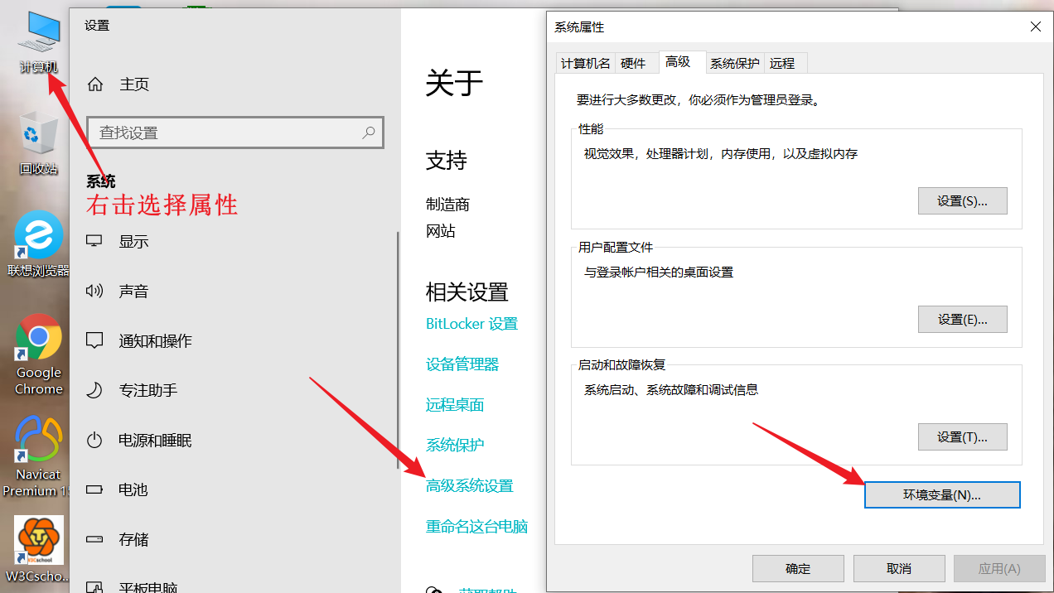The width and height of the screenshot is (1054, 593).
Task: Open the 存储 settings page
Action: click(x=234, y=539)
